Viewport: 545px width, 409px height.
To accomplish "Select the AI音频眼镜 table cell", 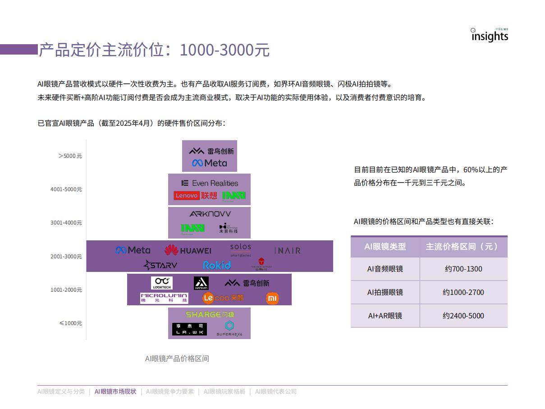I will pyautogui.click(x=385, y=269).
